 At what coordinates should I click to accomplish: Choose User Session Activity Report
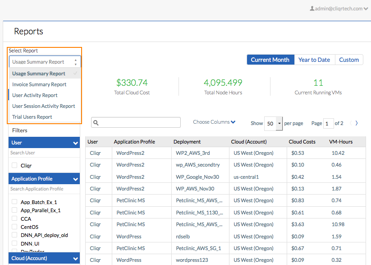click(x=44, y=106)
